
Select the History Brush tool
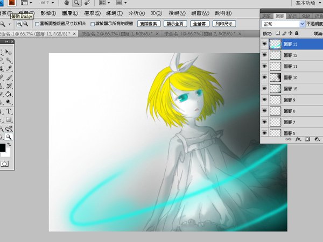(9, 86)
